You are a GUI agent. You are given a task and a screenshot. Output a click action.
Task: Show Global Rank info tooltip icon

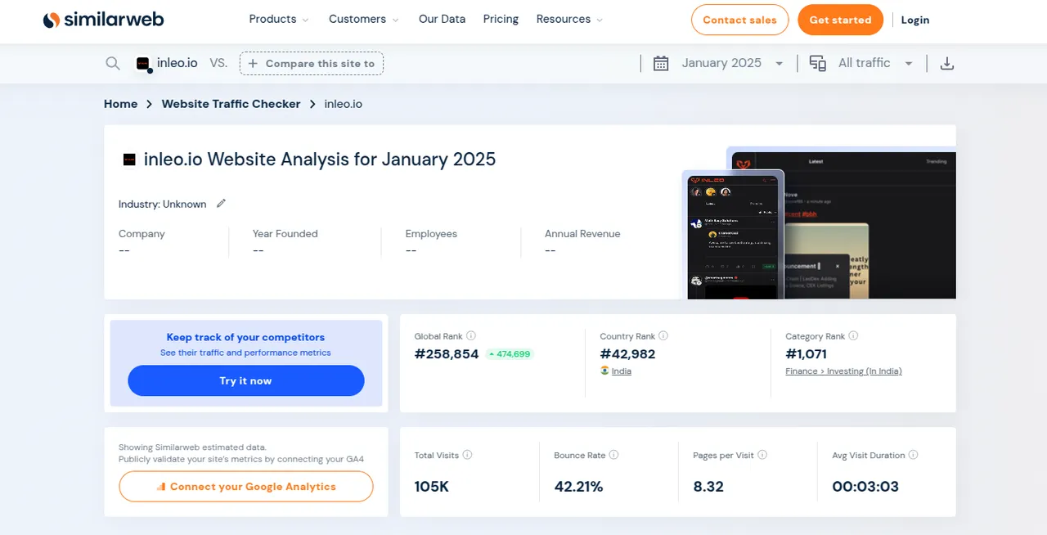pos(471,335)
